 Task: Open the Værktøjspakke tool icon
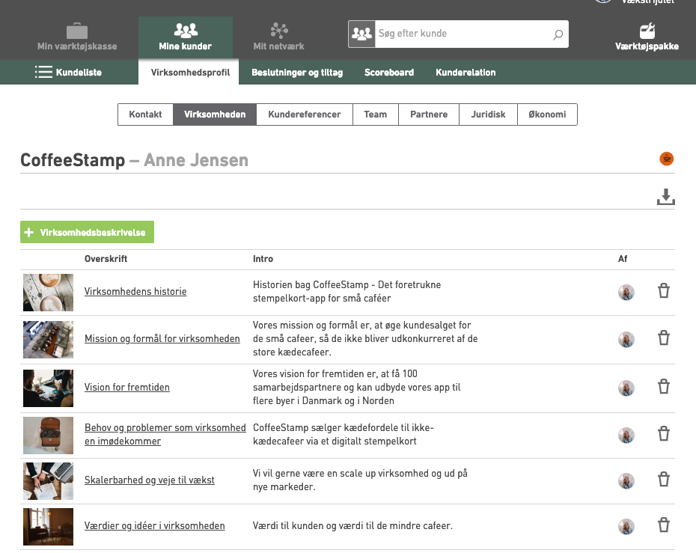point(647,31)
